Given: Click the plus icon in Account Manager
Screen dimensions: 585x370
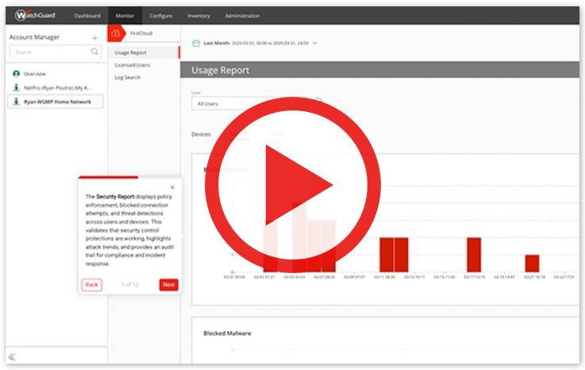Looking at the screenshot, I should point(95,37).
